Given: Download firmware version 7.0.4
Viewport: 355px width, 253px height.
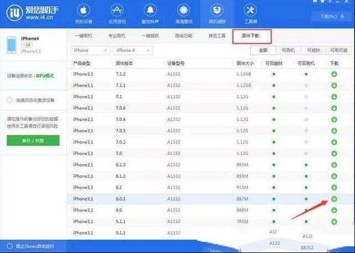Looking at the screenshot, I should pos(334,119).
